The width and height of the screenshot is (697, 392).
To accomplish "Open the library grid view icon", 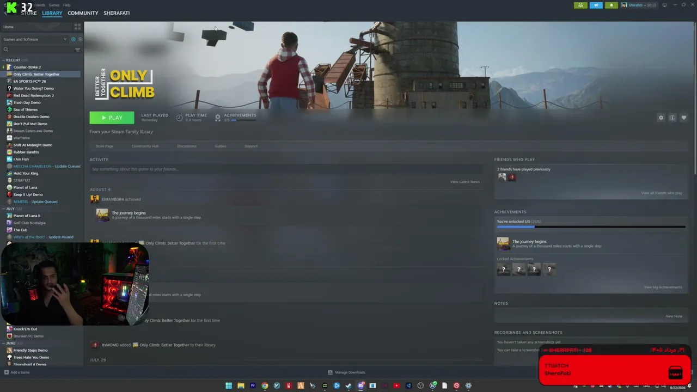I will [77, 27].
